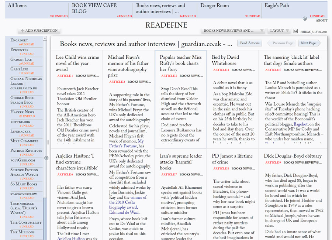This screenshot has width=332, height=240.
Task: Click the Add Subscription plus icon
Action: click(23, 31)
